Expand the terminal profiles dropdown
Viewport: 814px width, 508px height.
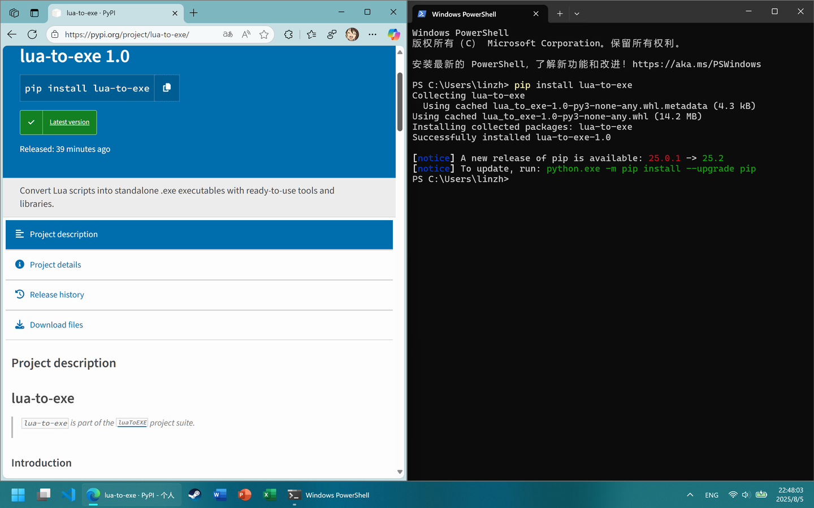coord(577,14)
